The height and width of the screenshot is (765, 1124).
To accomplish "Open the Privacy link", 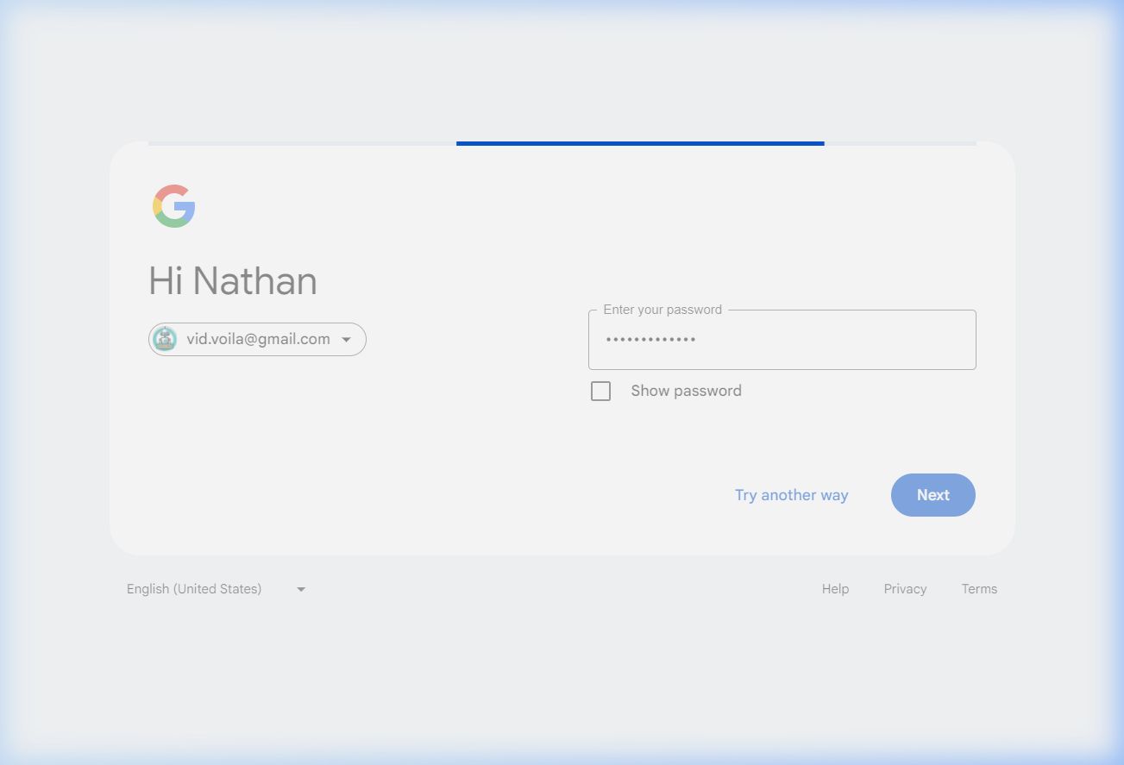I will (x=905, y=589).
